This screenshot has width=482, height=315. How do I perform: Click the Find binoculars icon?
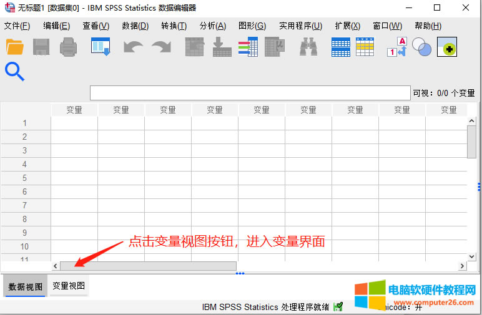[308, 47]
